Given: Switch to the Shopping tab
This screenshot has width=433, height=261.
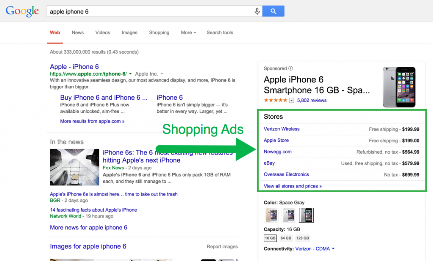Looking at the screenshot, I should (159, 33).
